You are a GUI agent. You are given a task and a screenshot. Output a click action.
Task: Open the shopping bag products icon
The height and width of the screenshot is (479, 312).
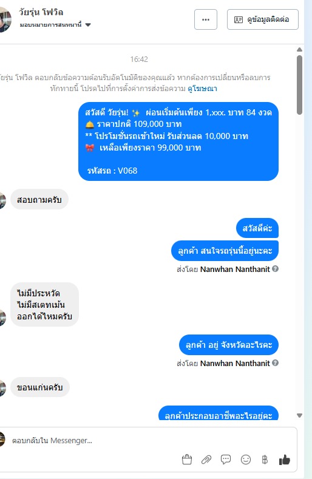coord(187,460)
